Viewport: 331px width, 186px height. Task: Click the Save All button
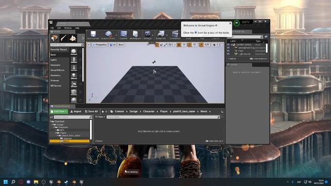91,112
